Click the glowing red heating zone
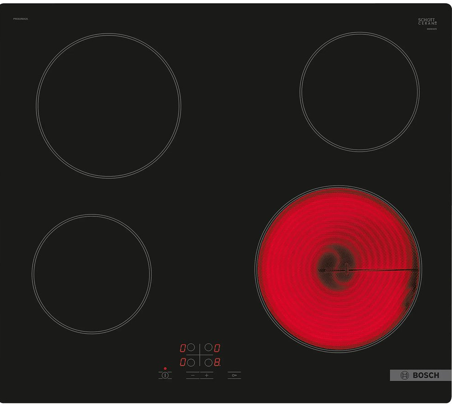This screenshot has height=404, width=452. pyautogui.click(x=338, y=269)
